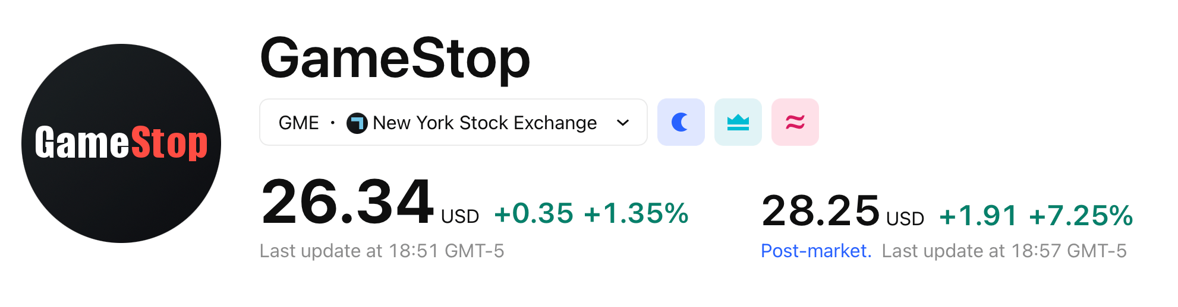The image size is (1178, 307).
Task: Click the GME ticker symbol text
Action: (298, 123)
